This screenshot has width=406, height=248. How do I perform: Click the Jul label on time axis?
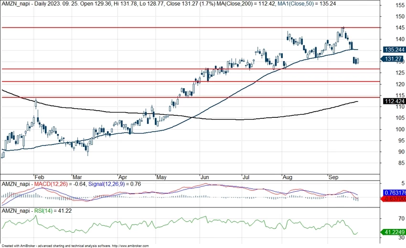click(246, 177)
